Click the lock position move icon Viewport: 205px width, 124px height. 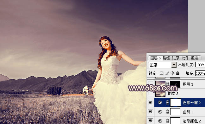coord(172,73)
